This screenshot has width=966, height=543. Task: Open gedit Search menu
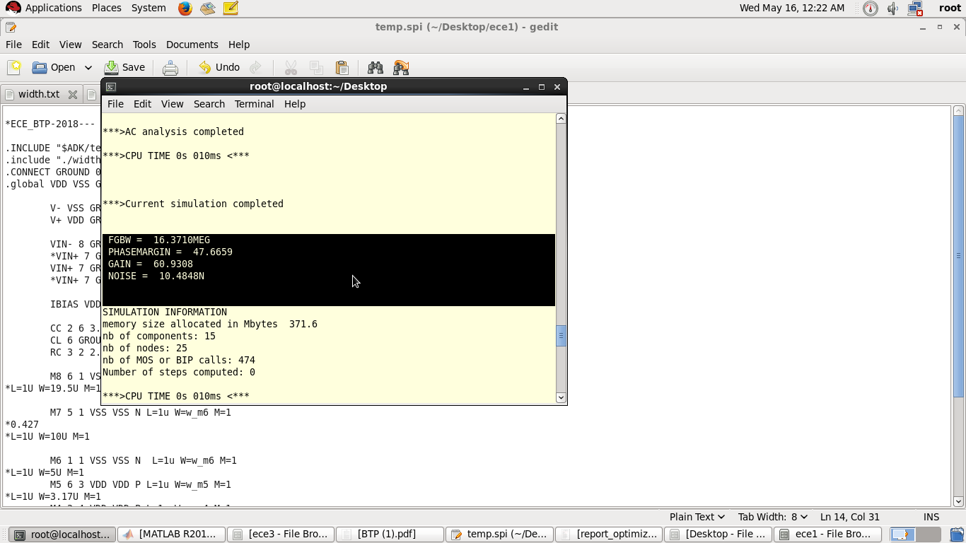pyautogui.click(x=107, y=44)
